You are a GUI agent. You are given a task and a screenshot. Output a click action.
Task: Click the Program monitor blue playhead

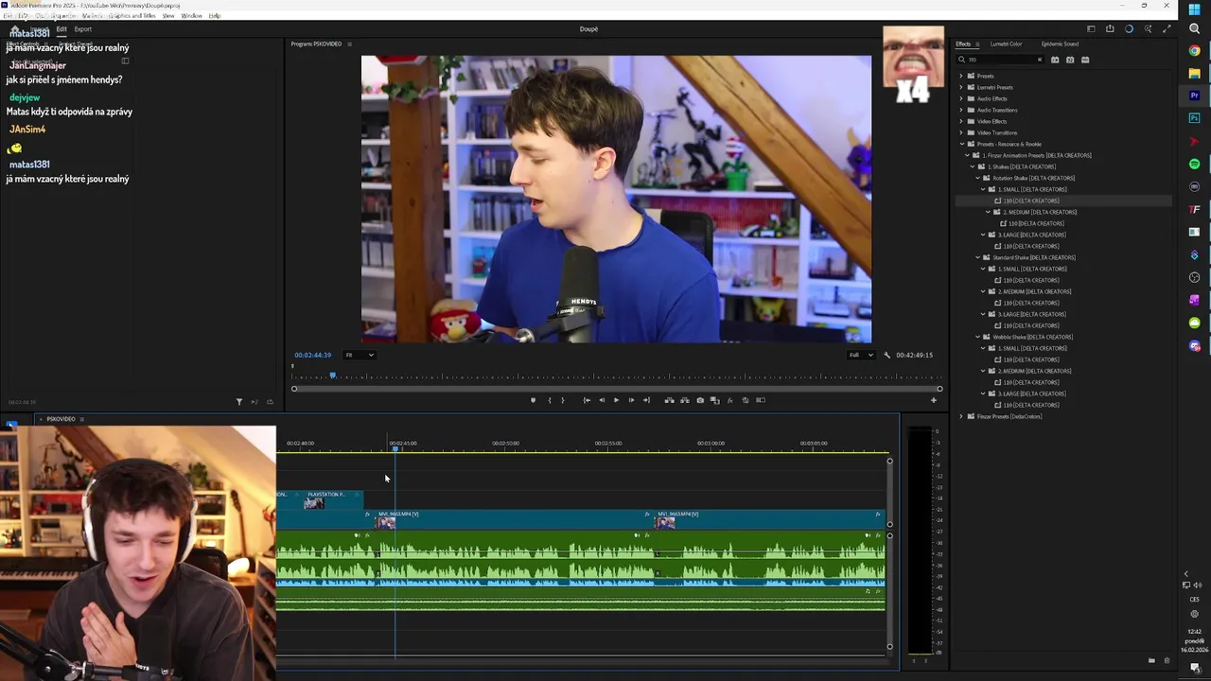point(332,375)
